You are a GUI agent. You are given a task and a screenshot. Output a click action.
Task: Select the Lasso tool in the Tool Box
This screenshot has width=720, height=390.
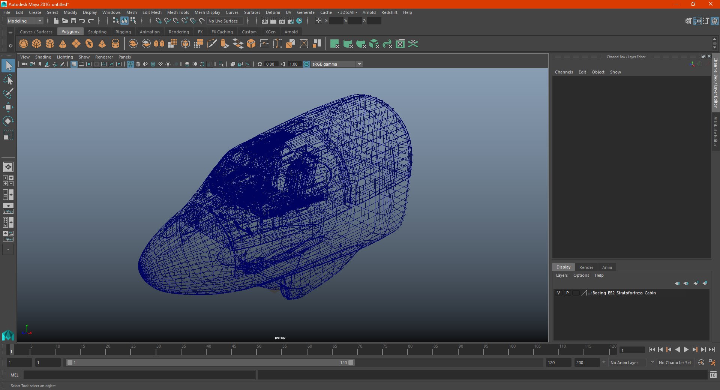pyautogui.click(x=8, y=79)
